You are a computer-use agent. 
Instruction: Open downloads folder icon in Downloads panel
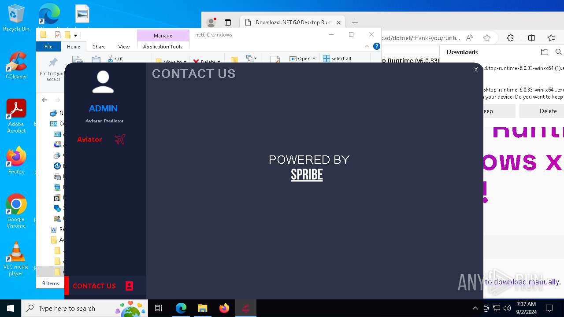[545, 52]
